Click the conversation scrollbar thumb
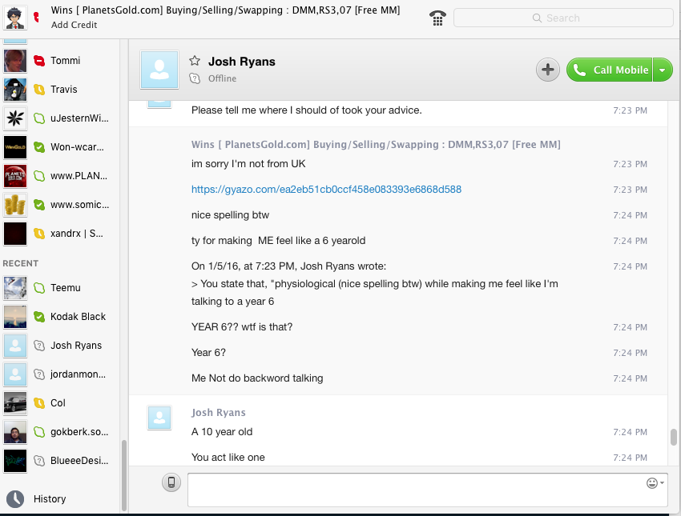 point(674,437)
